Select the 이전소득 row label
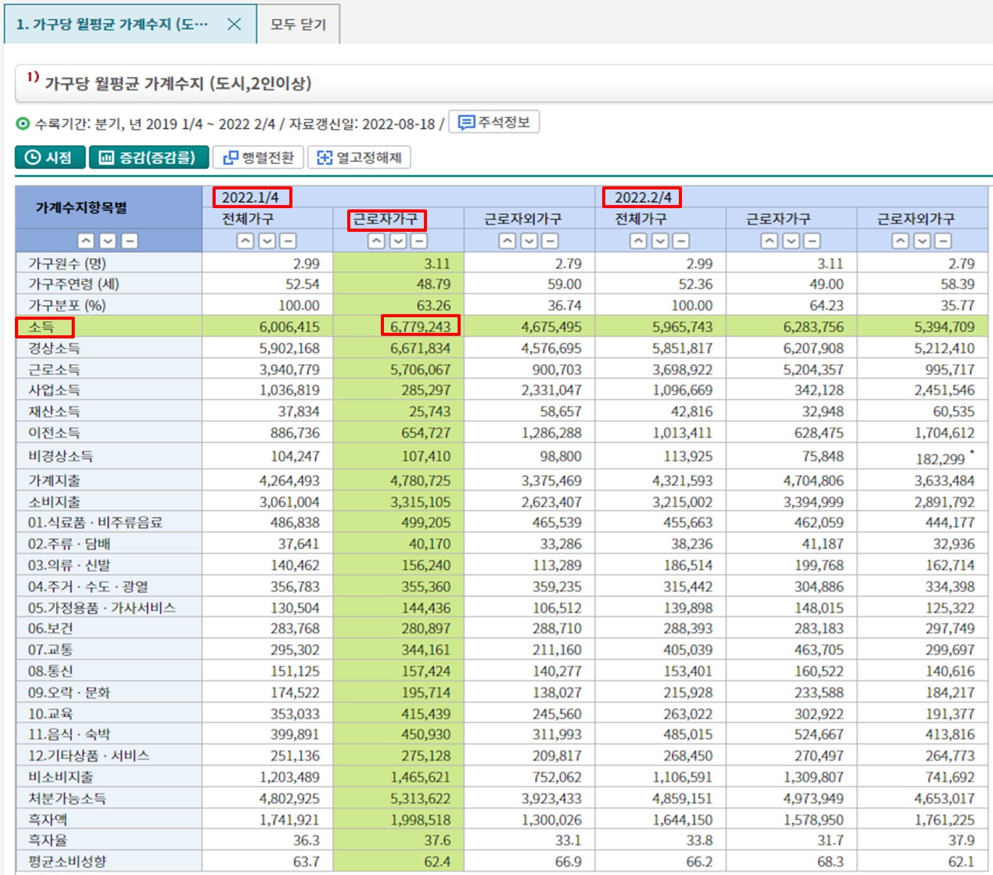 pos(54,433)
